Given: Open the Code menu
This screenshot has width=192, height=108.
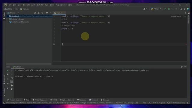Looking at the screenshot, I should (33, 5).
